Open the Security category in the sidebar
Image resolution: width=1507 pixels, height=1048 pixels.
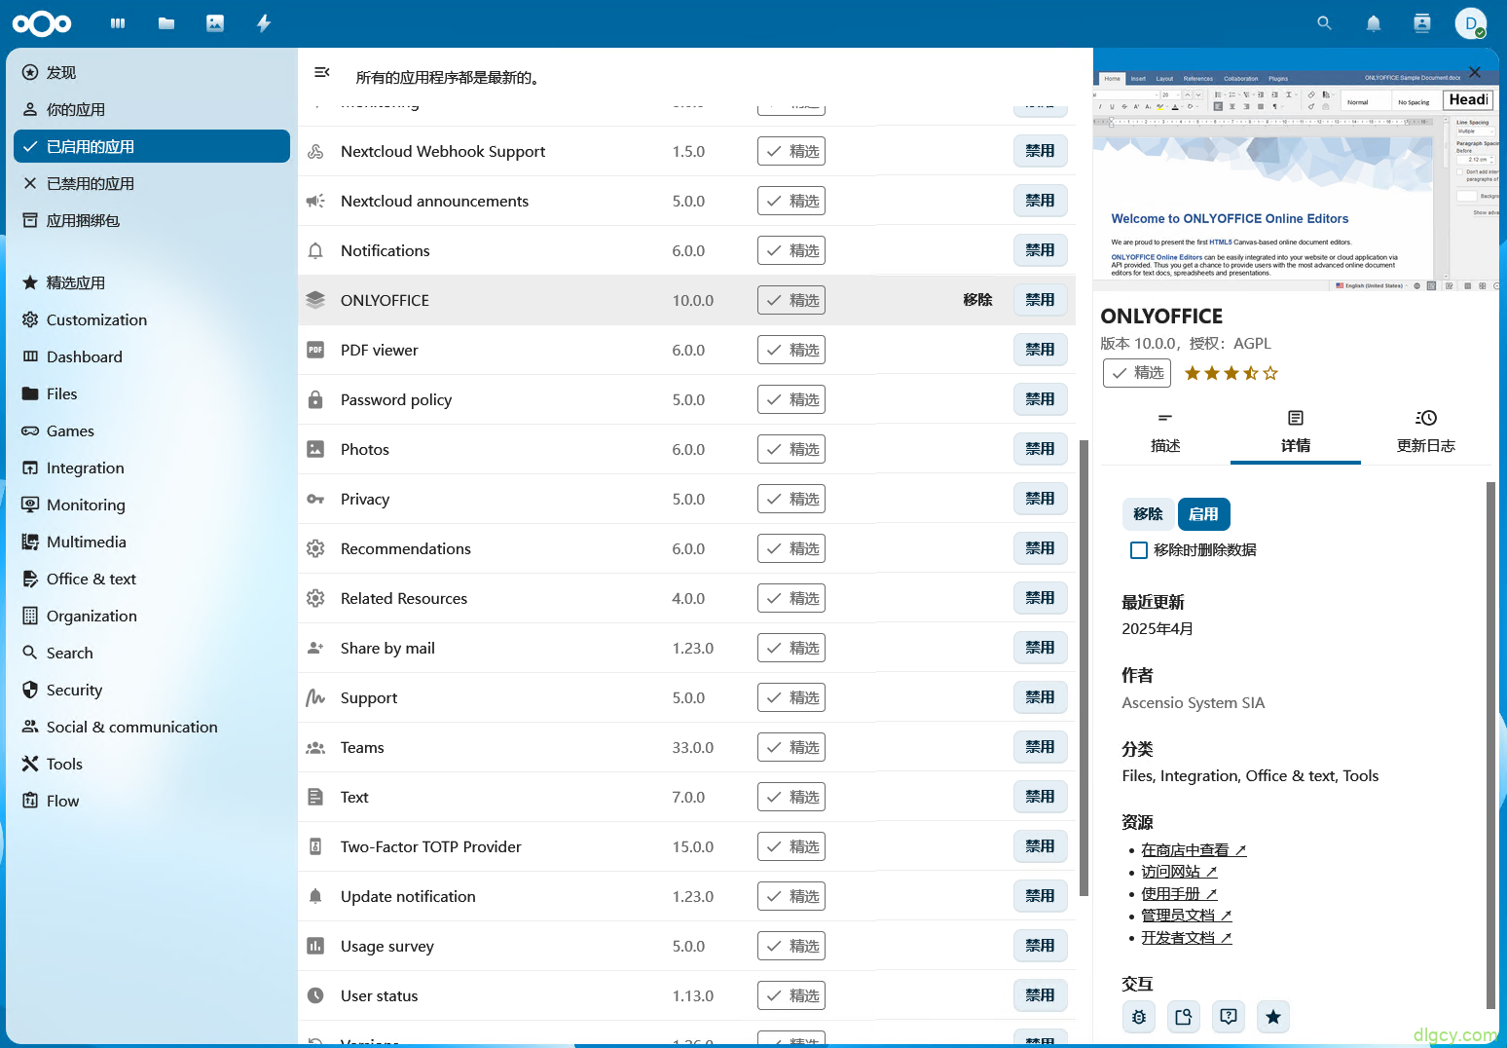click(152, 690)
